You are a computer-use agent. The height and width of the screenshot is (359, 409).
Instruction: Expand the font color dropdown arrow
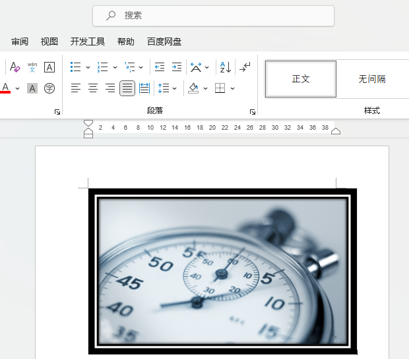pos(17,88)
